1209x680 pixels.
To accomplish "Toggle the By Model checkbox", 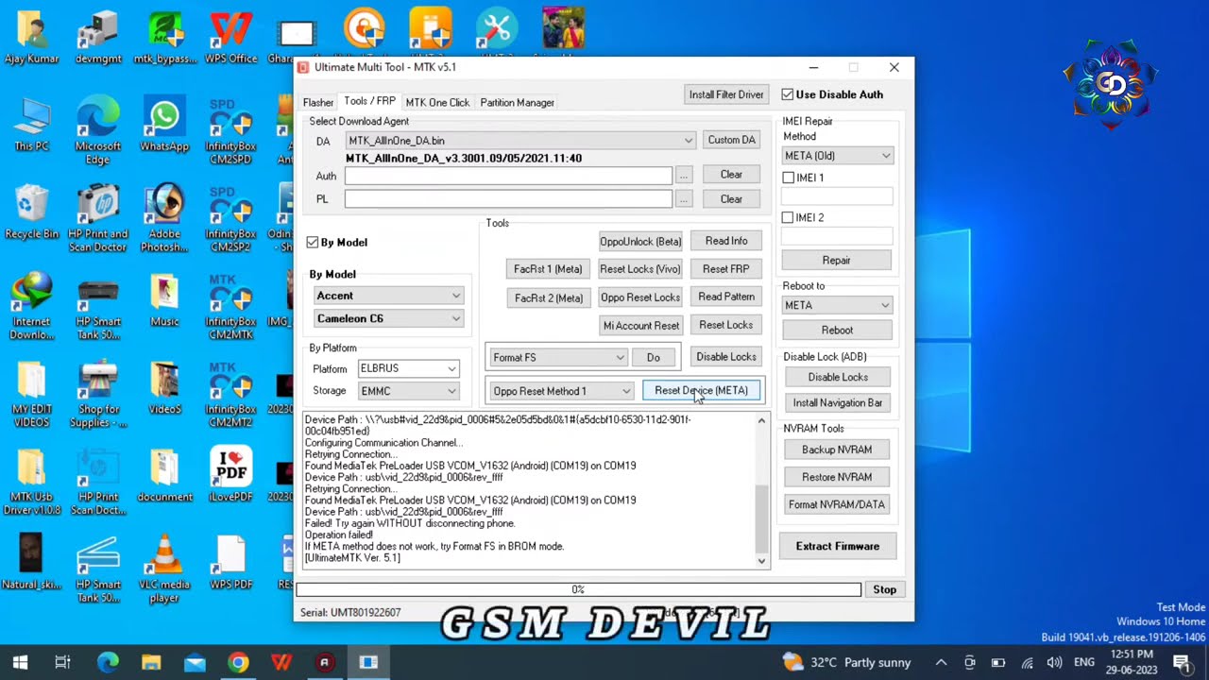I will (x=313, y=243).
